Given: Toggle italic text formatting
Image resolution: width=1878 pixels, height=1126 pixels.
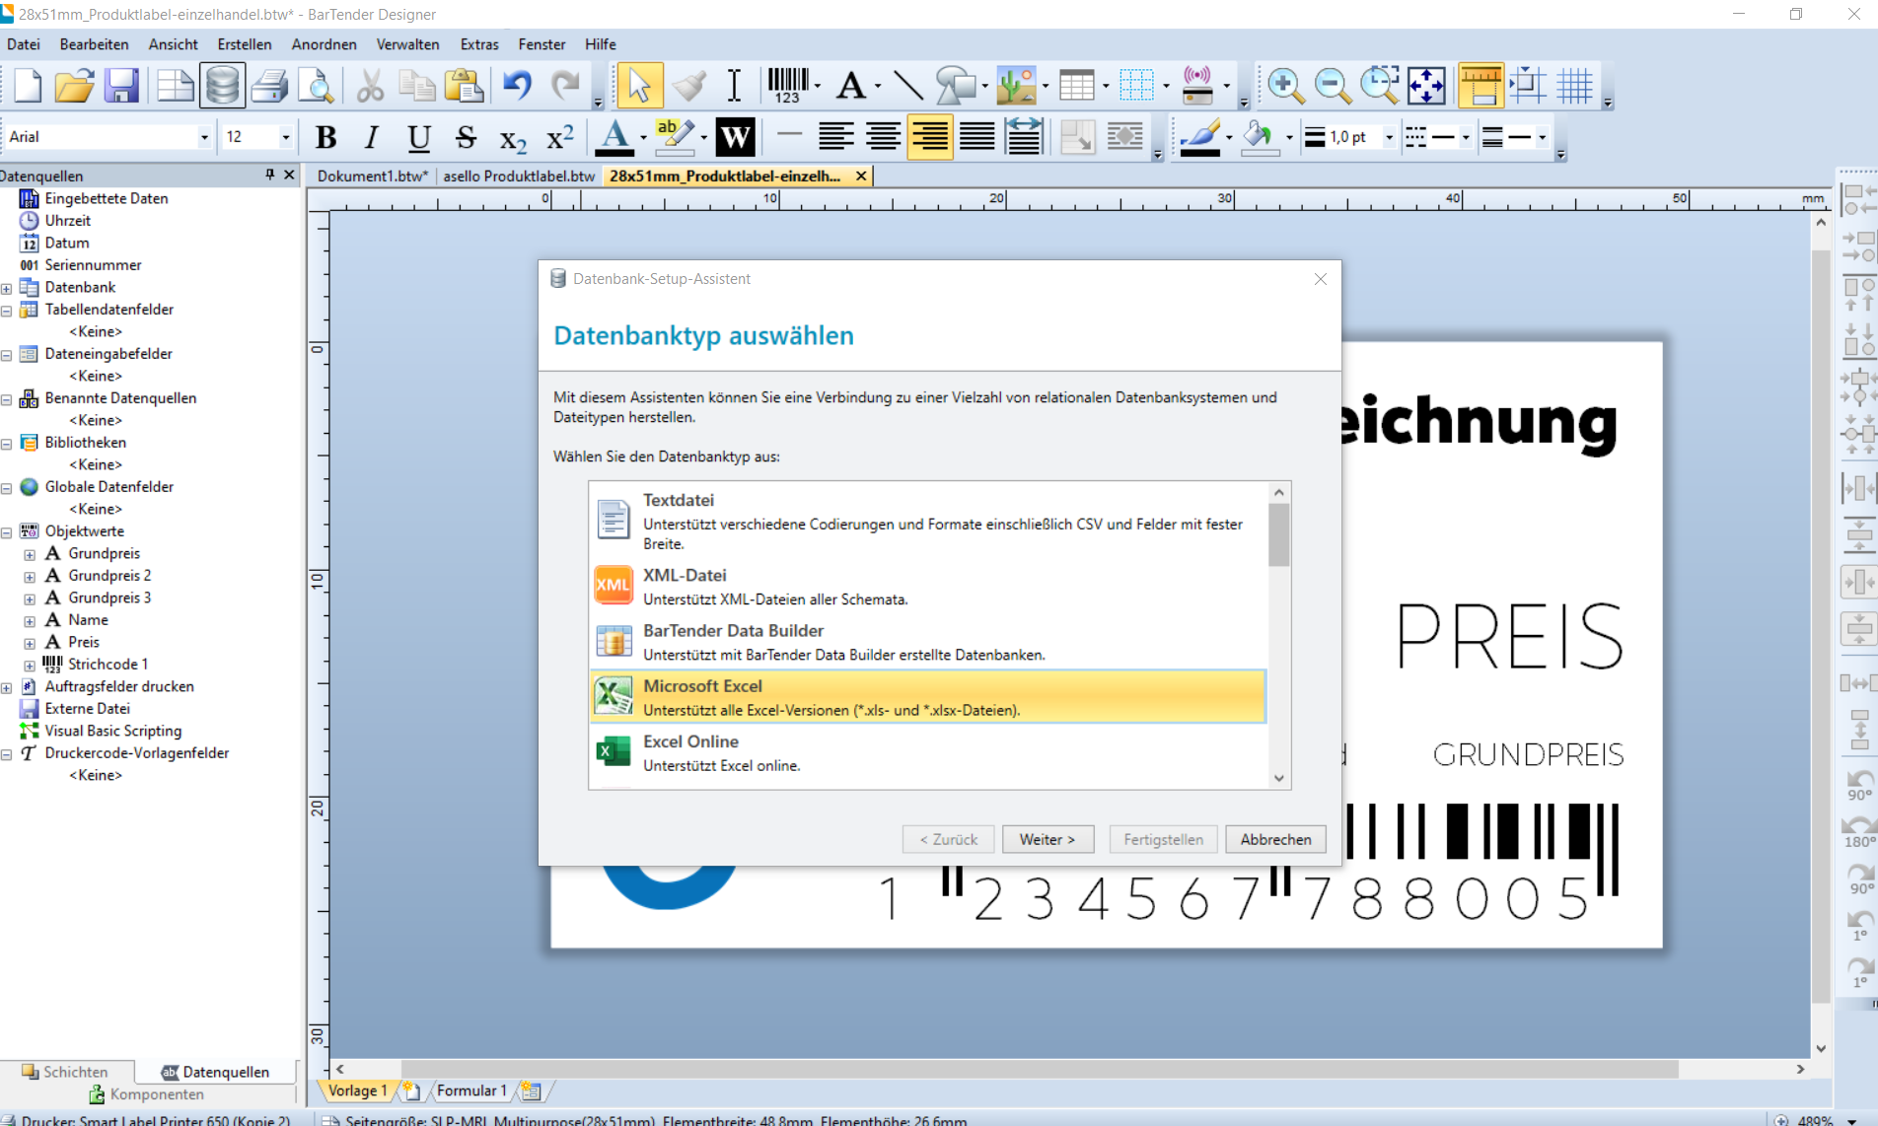Looking at the screenshot, I should (372, 137).
